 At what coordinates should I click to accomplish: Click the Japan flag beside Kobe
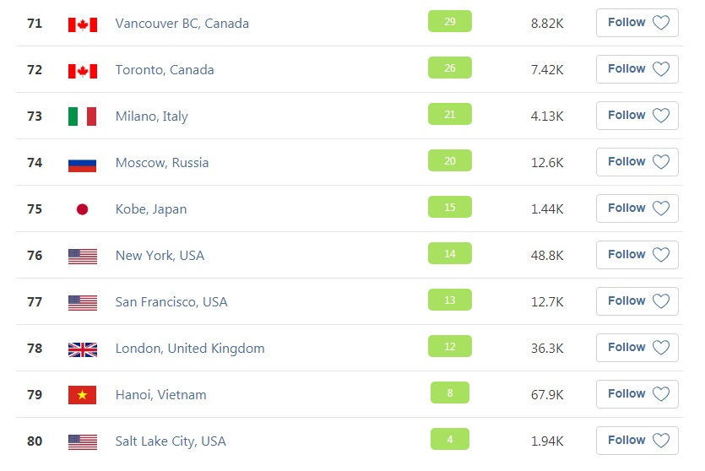(x=82, y=209)
